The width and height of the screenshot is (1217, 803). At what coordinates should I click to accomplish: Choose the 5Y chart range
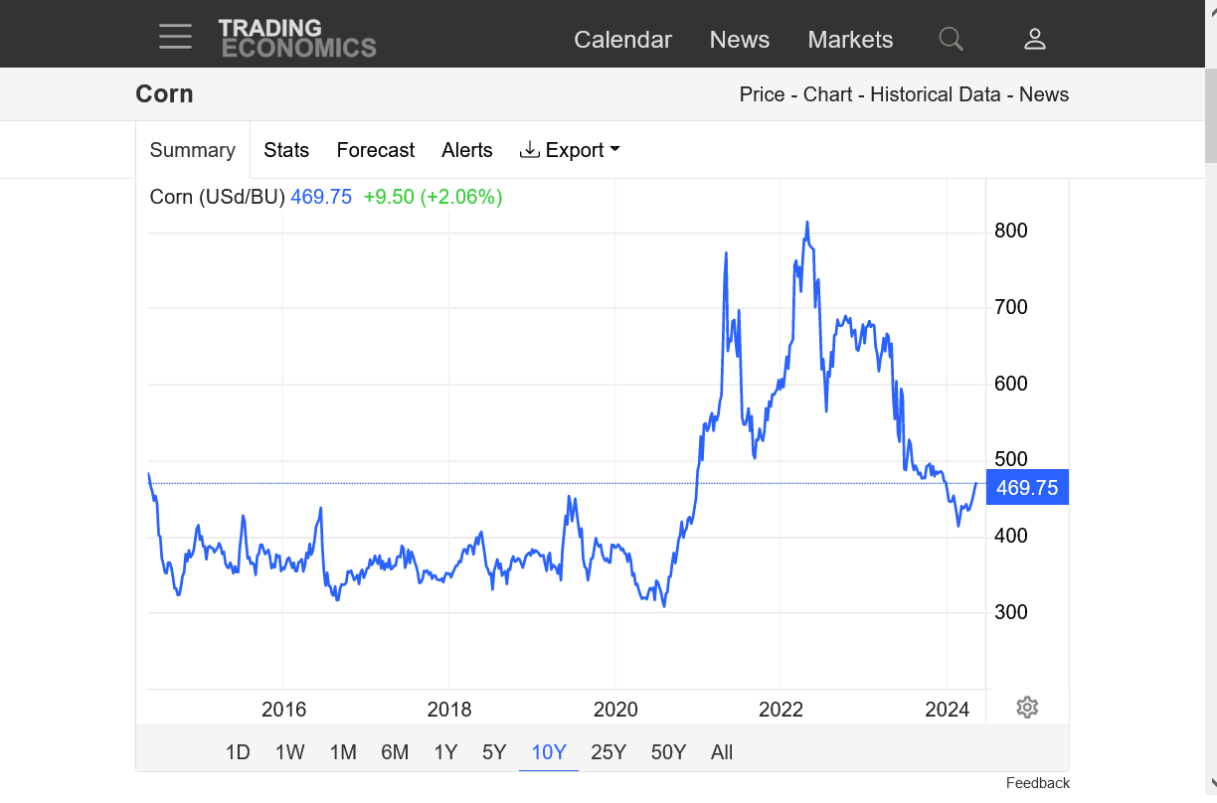494,752
